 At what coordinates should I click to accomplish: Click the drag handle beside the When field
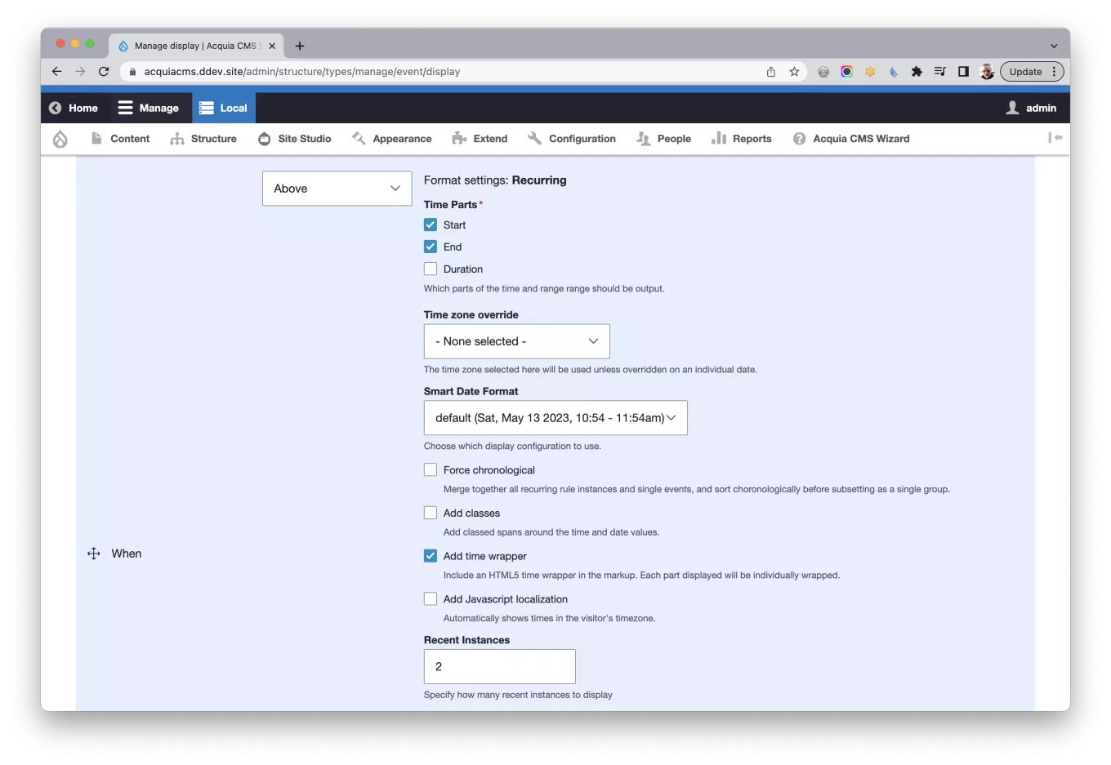(94, 554)
